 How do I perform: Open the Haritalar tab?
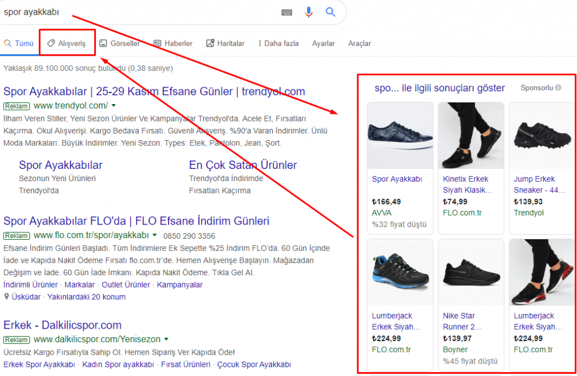[225, 43]
